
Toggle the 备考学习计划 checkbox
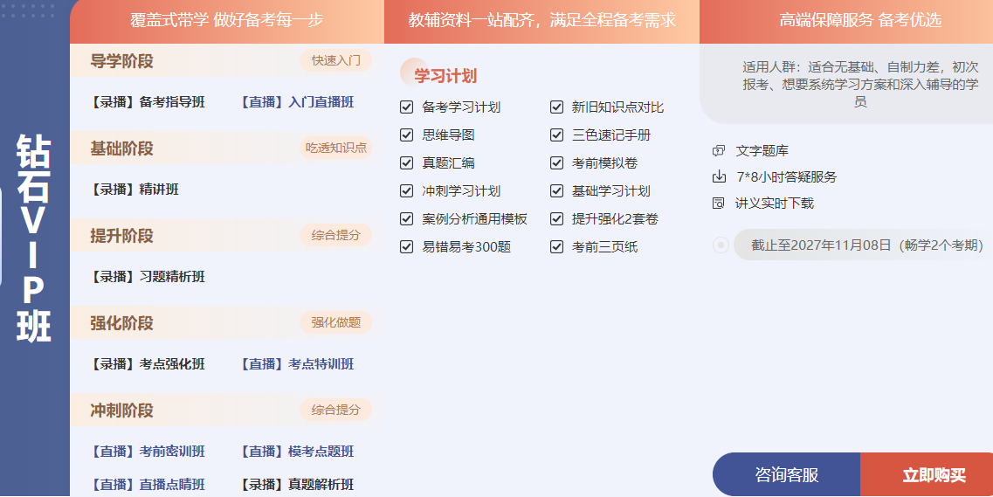(406, 107)
